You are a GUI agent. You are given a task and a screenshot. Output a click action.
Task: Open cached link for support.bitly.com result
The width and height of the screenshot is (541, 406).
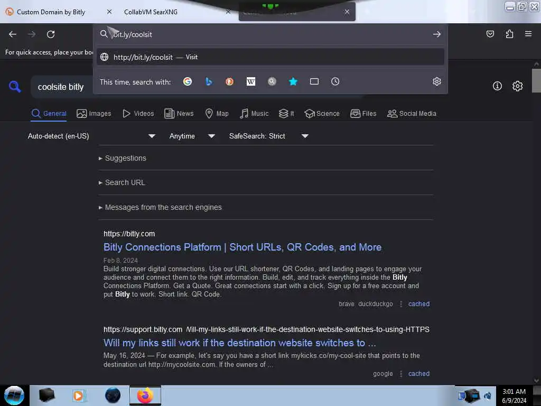419,374
